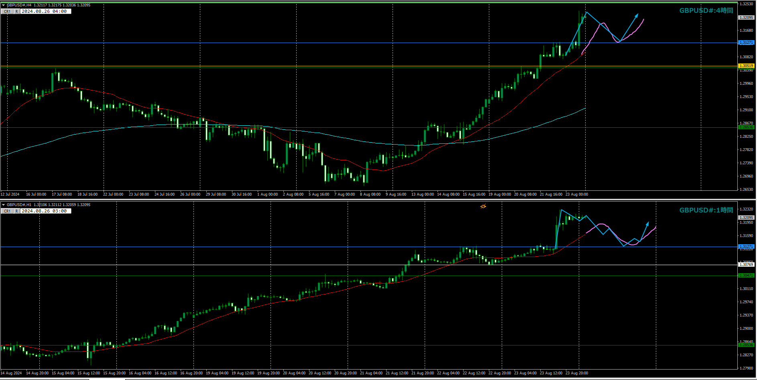Viewport: 757px width, 380px height.
Task: Click the green 1.30471 price tag on H1
Action: click(x=746, y=276)
